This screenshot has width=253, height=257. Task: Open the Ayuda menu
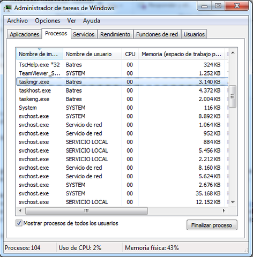(92, 21)
